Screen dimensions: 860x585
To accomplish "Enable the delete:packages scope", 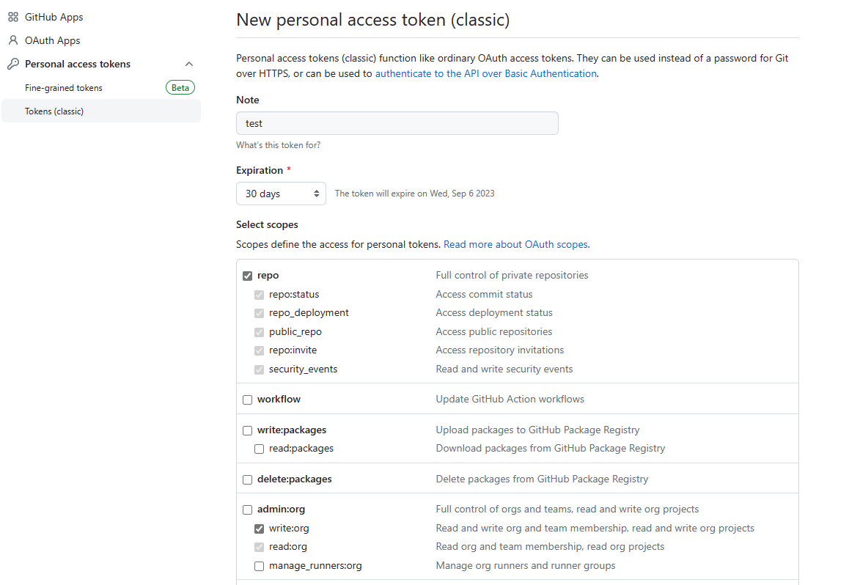I will coord(247,479).
